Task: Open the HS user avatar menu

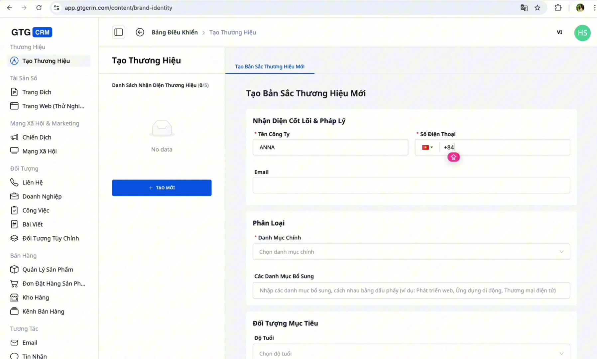Action: tap(582, 33)
